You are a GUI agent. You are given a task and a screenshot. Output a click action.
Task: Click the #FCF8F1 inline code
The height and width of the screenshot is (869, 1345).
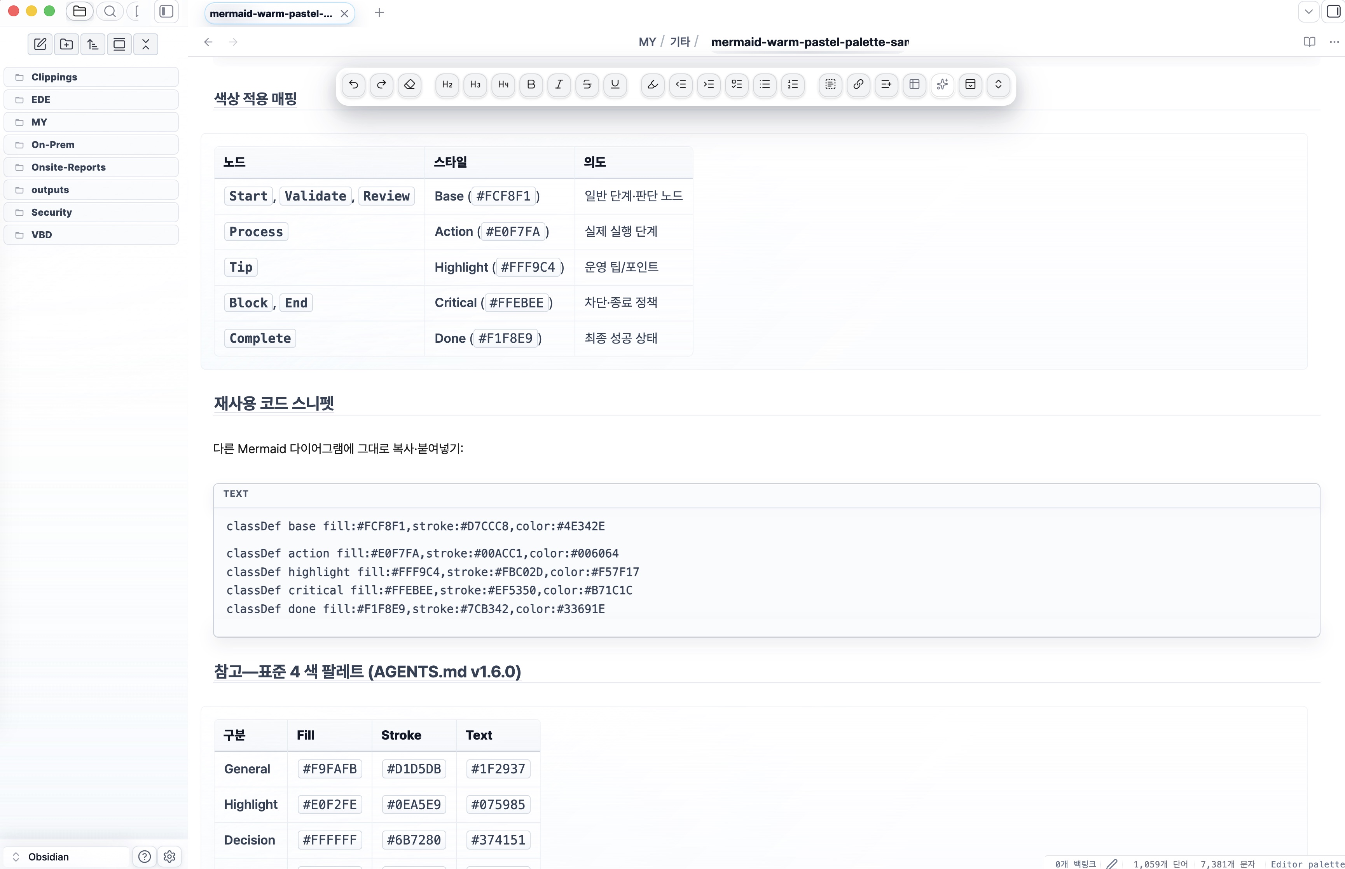point(503,196)
